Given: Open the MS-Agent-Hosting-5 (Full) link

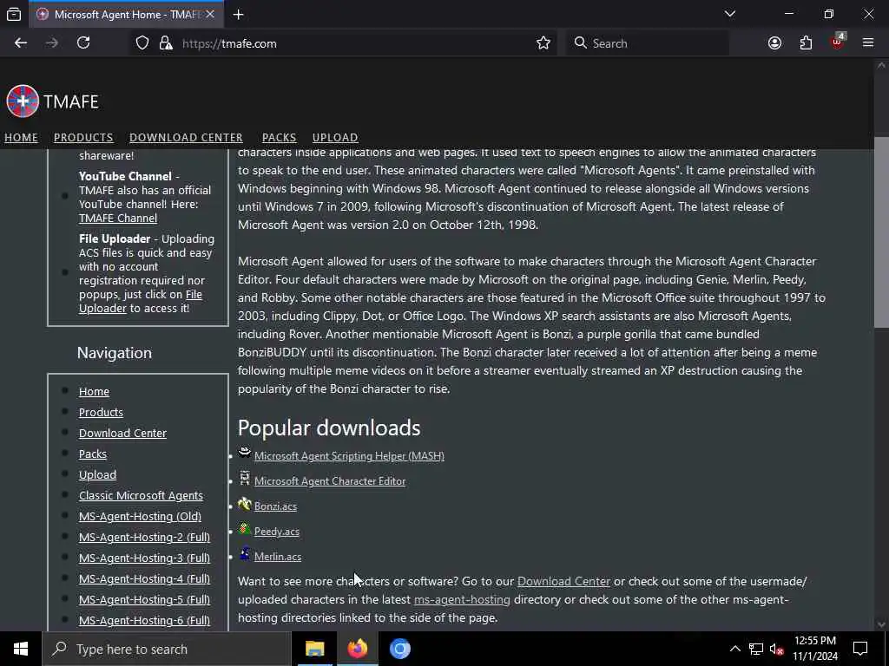Looking at the screenshot, I should (x=144, y=600).
